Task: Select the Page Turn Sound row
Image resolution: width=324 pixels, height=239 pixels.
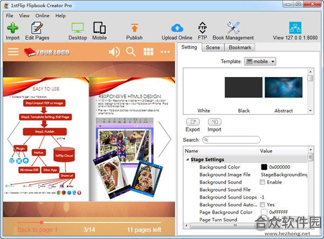Action: pos(246,220)
